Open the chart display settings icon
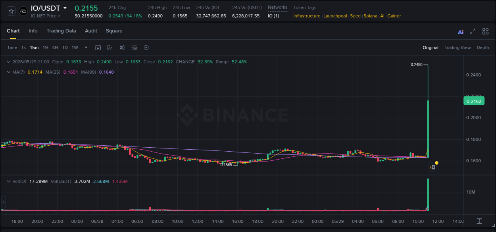The image size is (496, 232). coord(134,48)
